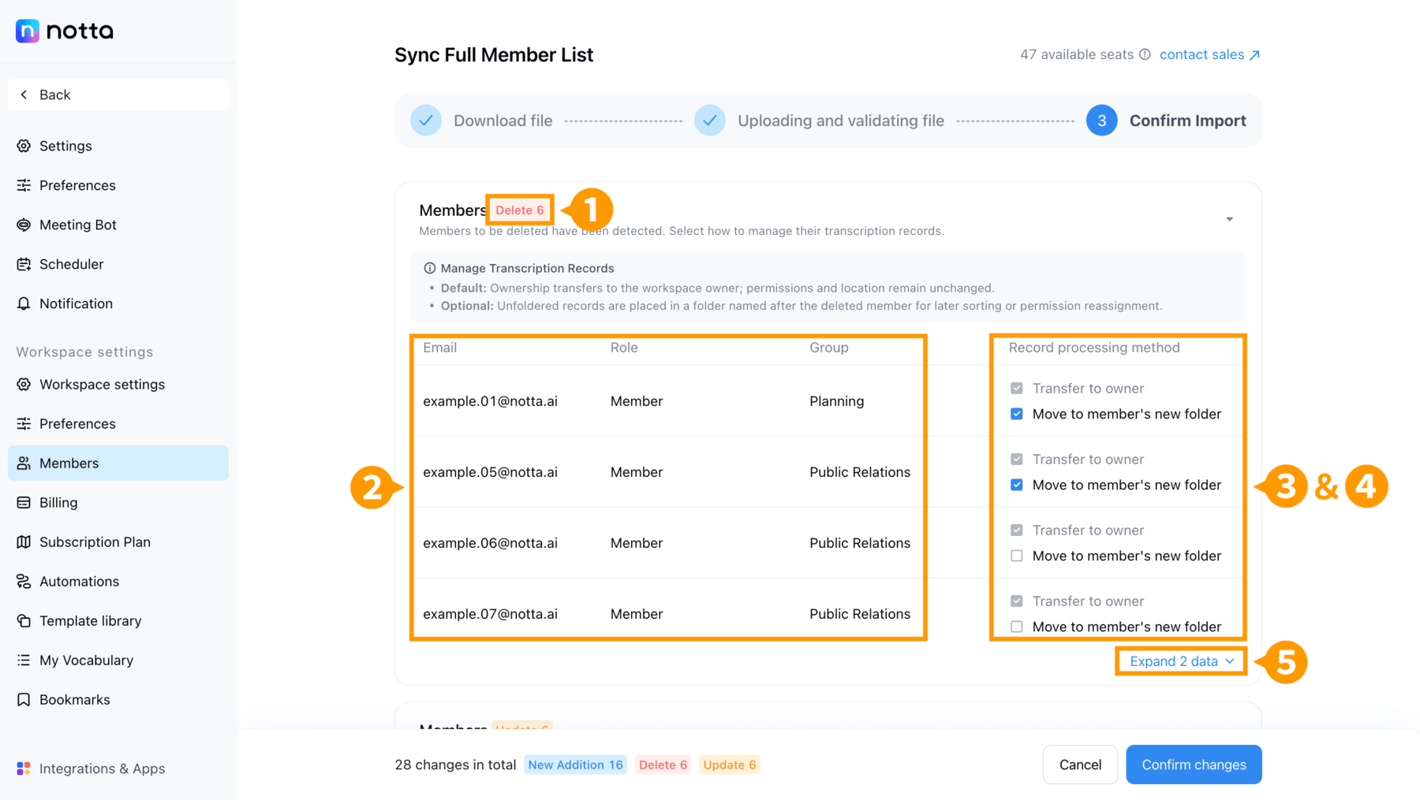Open Settings via its gear icon

24,146
